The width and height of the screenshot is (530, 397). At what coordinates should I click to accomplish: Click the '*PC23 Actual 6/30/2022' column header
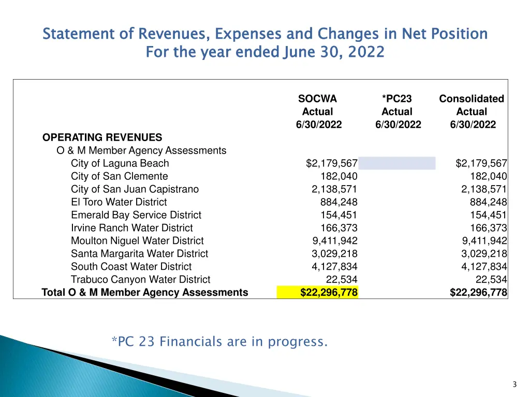point(398,112)
